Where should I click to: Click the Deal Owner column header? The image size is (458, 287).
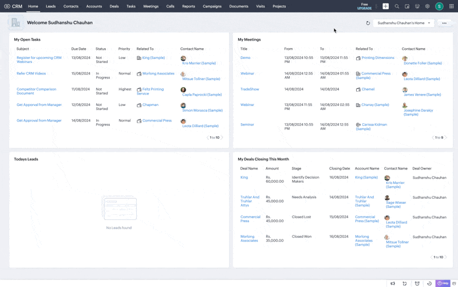(422, 168)
